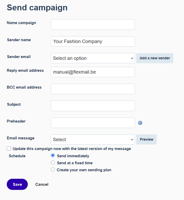Click Add a new sender button
The height and width of the screenshot is (200, 184).
[155, 58]
